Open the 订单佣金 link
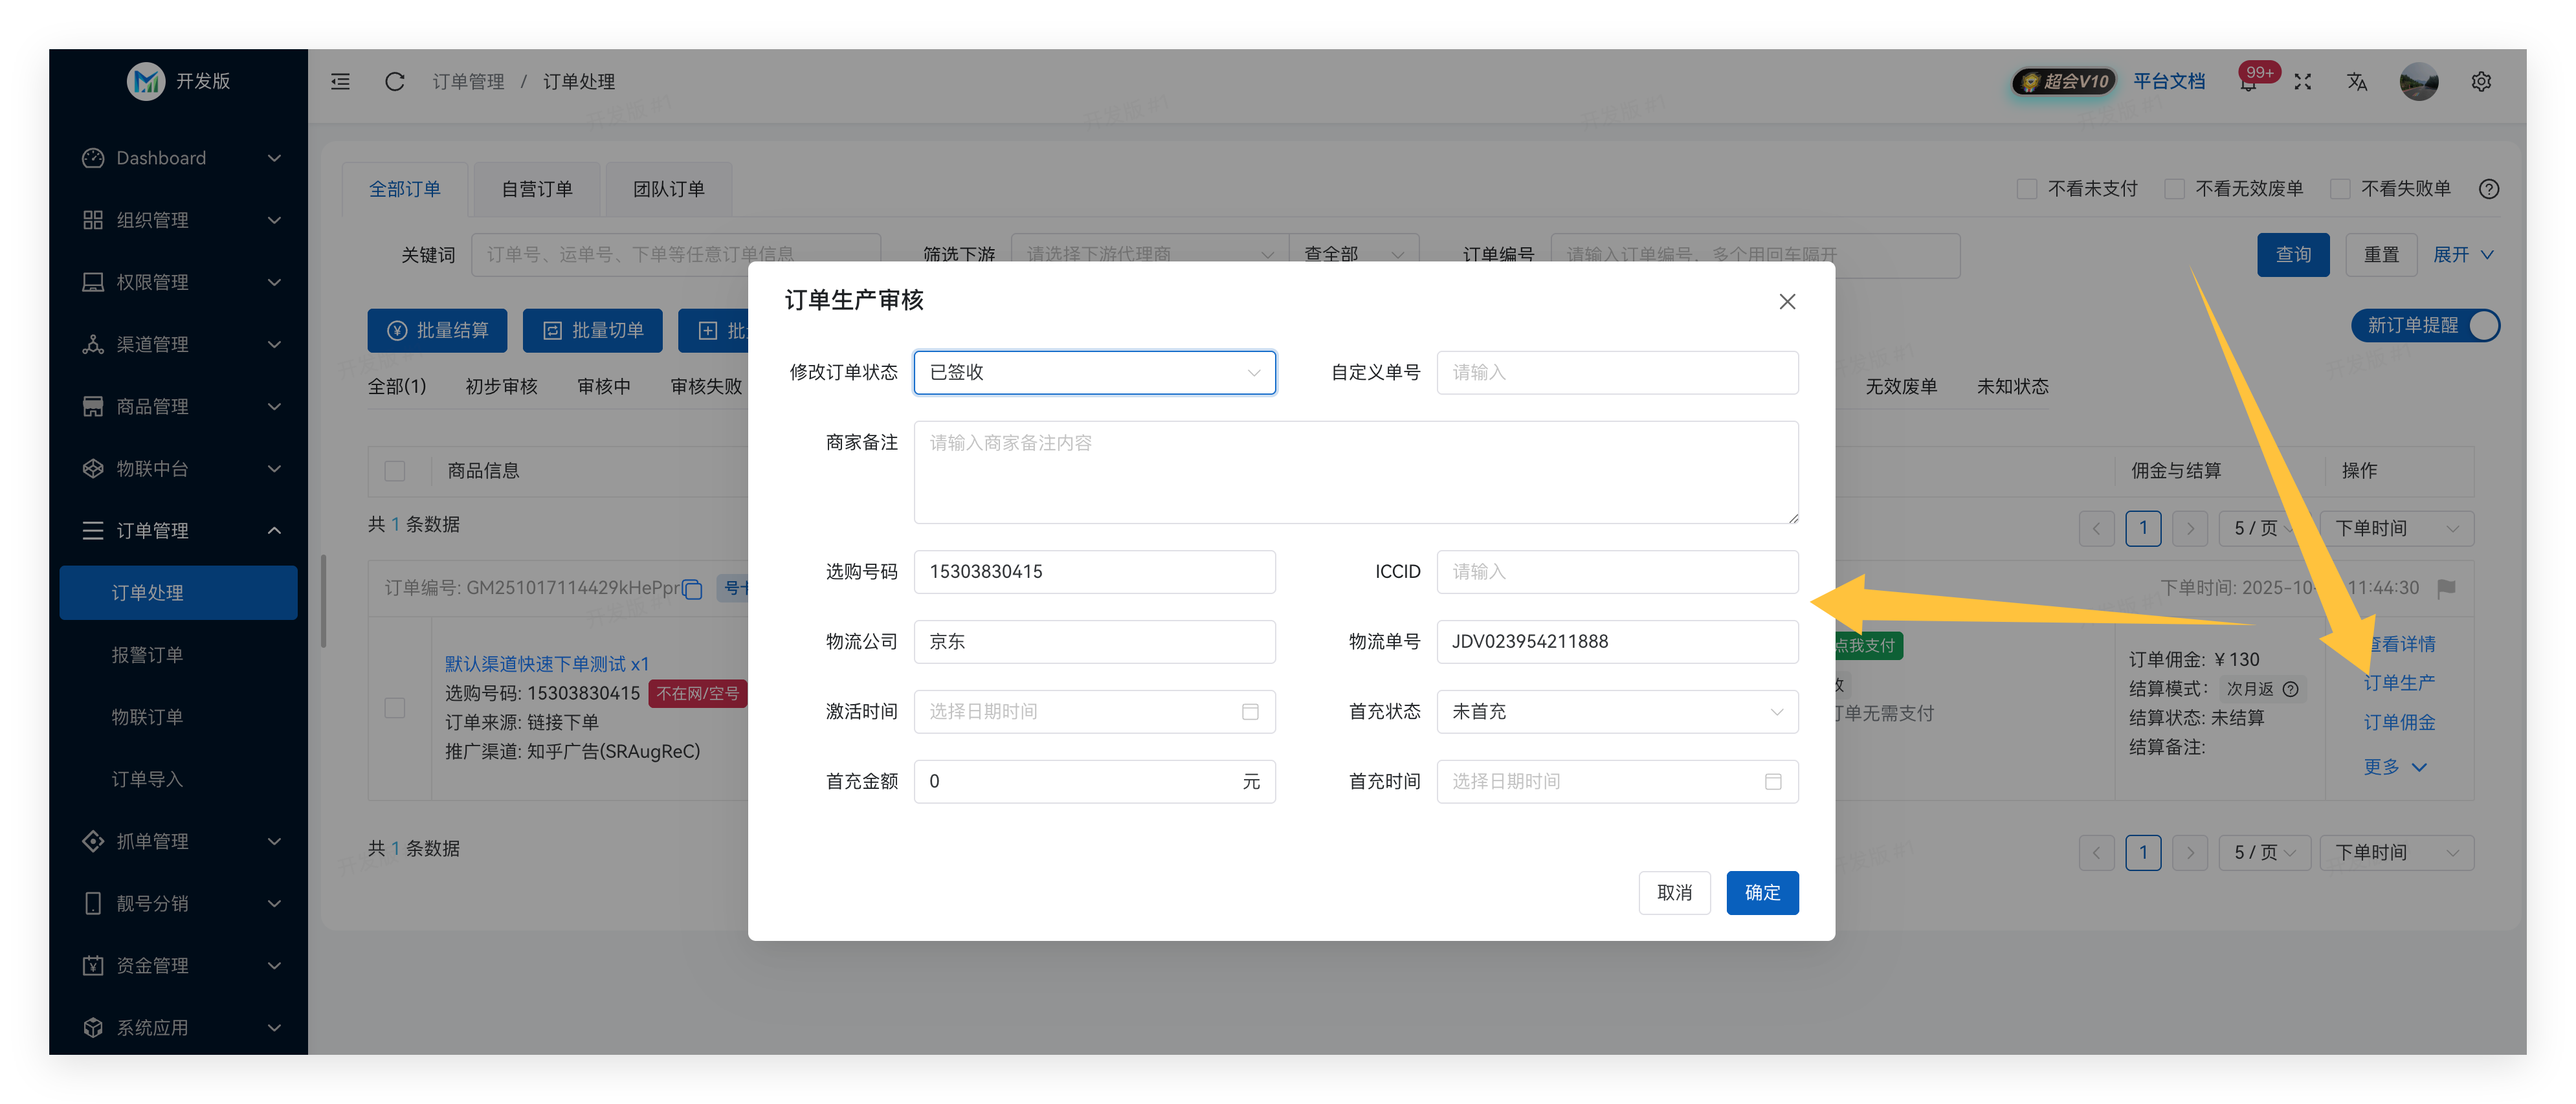This screenshot has height=1104, width=2576. [x=2399, y=723]
